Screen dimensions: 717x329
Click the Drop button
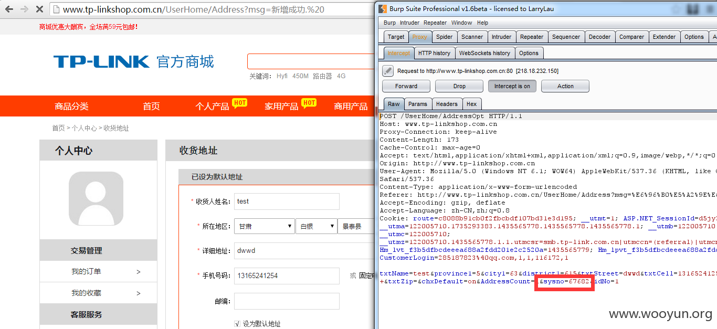459,86
